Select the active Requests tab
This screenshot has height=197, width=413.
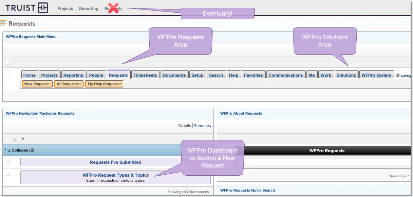coord(118,75)
